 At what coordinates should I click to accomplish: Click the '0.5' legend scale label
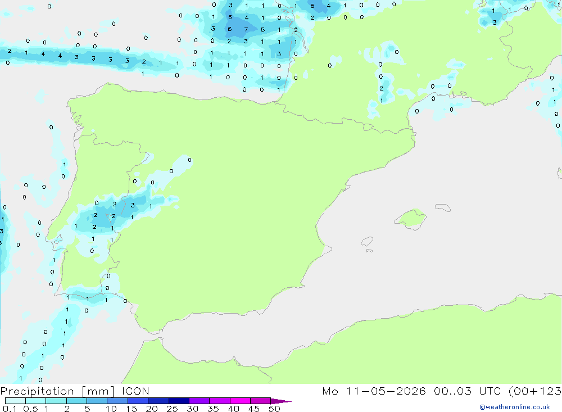click(x=30, y=409)
